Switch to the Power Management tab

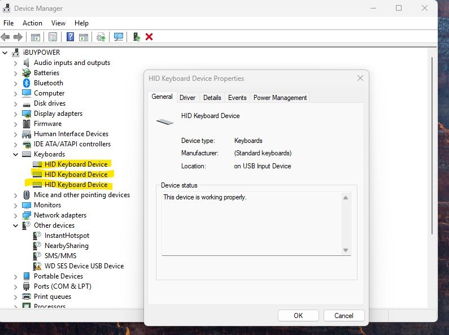pos(280,98)
